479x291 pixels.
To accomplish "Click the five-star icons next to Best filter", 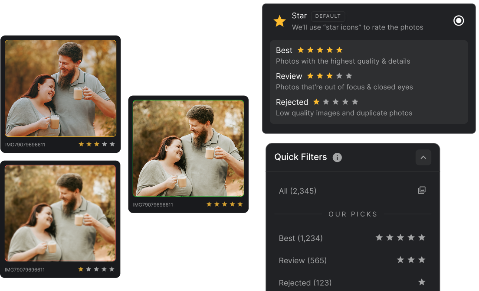I will (400, 237).
